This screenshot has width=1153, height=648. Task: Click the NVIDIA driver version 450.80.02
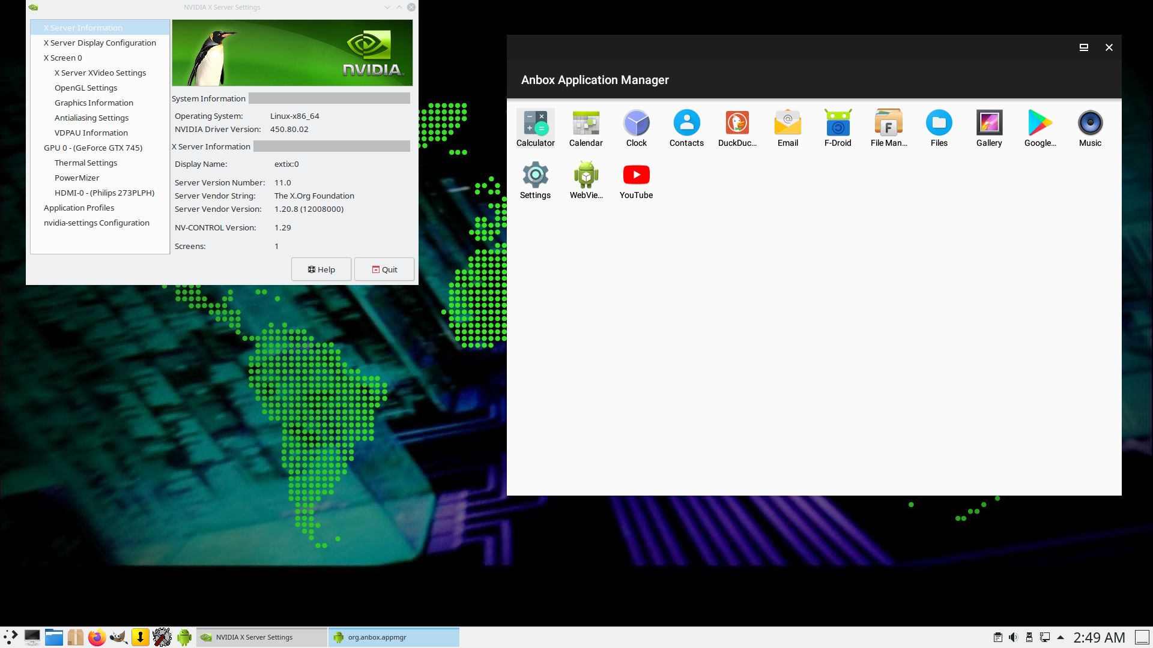pyautogui.click(x=289, y=129)
